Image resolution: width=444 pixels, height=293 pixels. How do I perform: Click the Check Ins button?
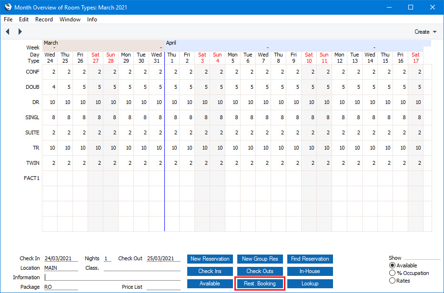coord(210,271)
